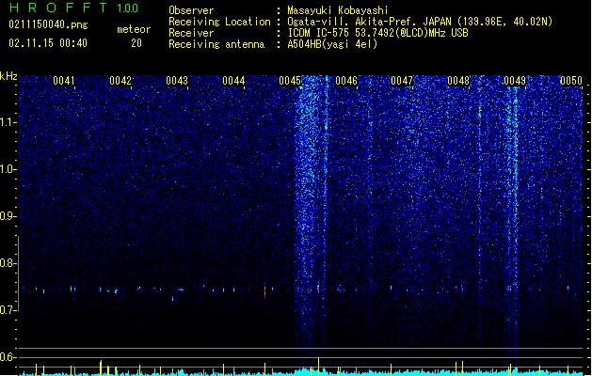
Task: Click the 1.0 frequency axis label
Action: (x=8, y=169)
